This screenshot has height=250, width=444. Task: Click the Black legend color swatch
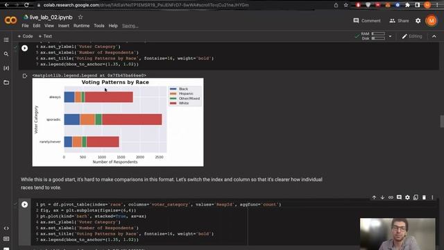(173, 89)
